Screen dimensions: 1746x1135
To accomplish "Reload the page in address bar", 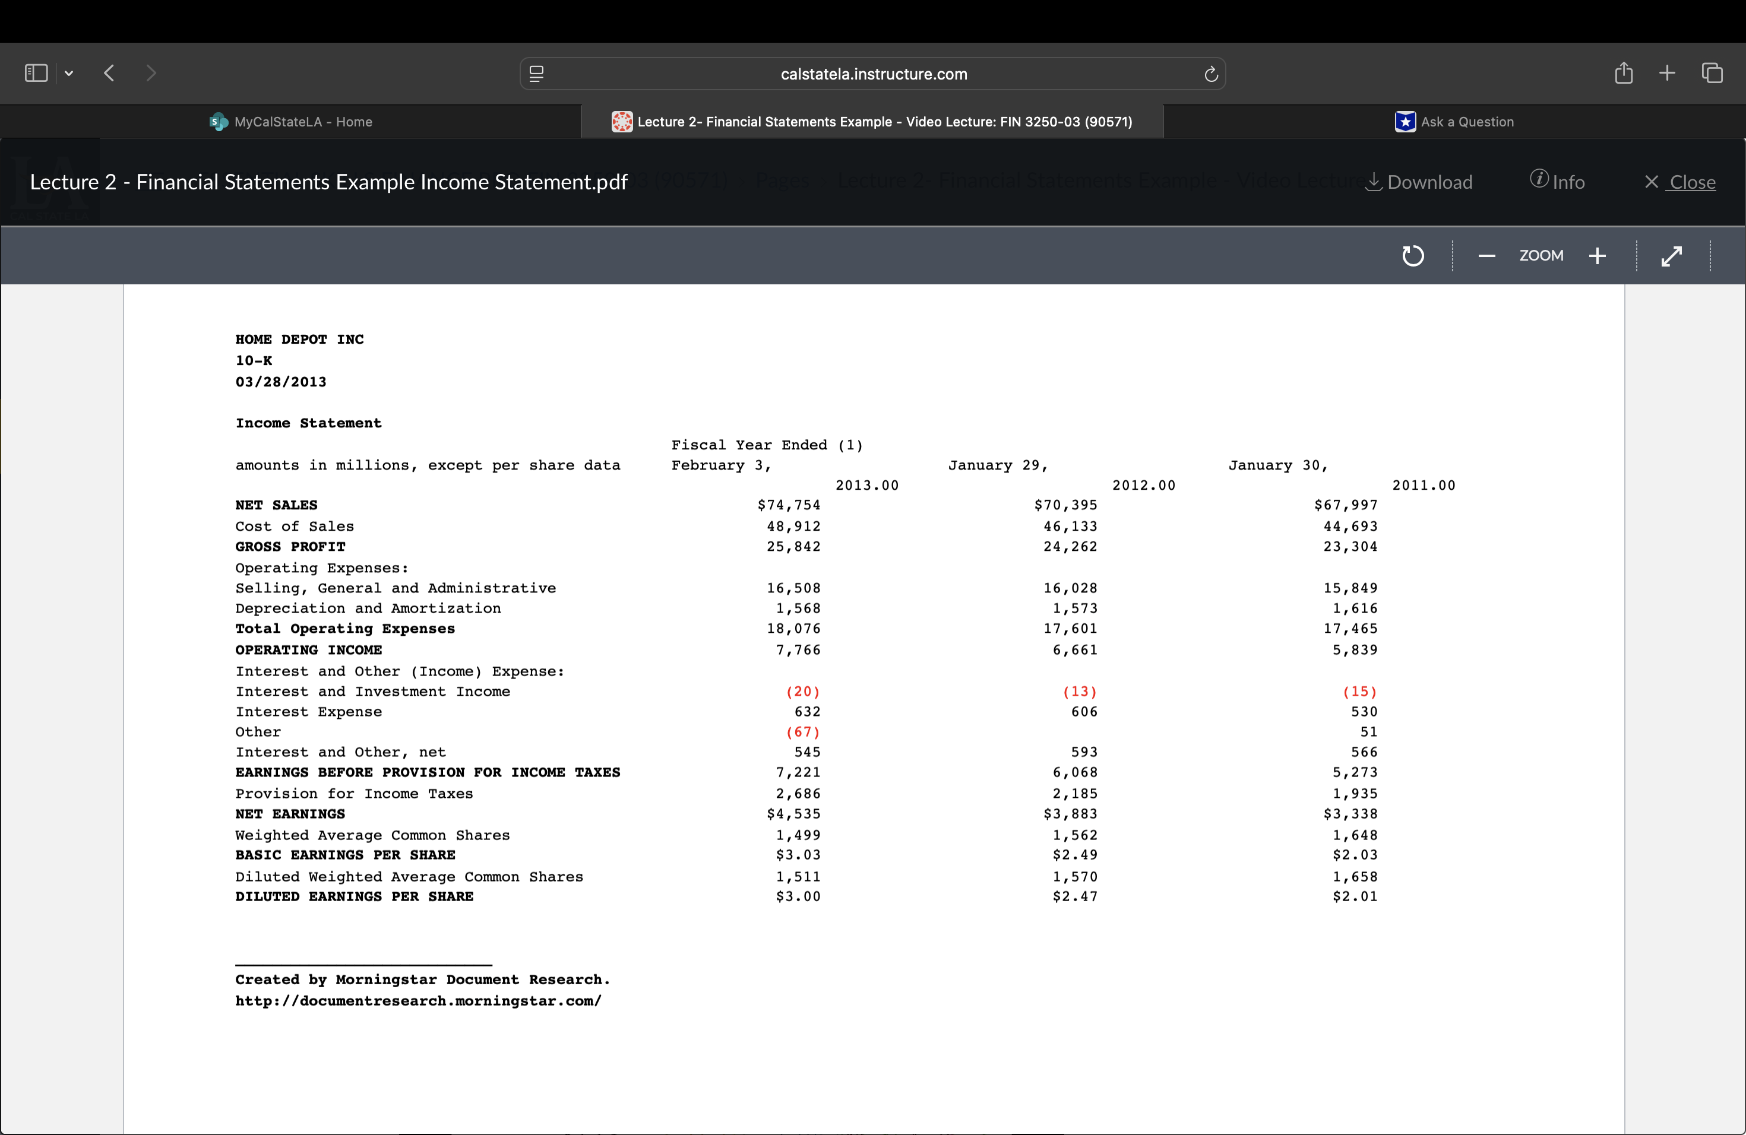I will click(1210, 74).
